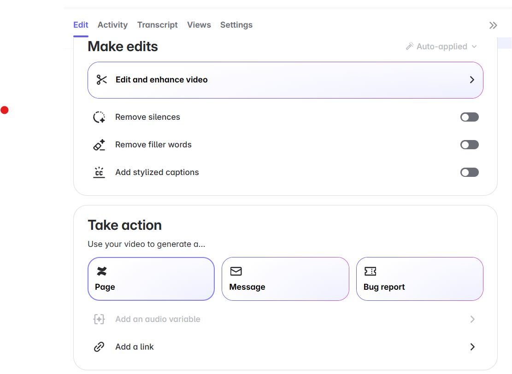Turn on Add stylized captions switch
Screen dimensions: 512x374
470,172
